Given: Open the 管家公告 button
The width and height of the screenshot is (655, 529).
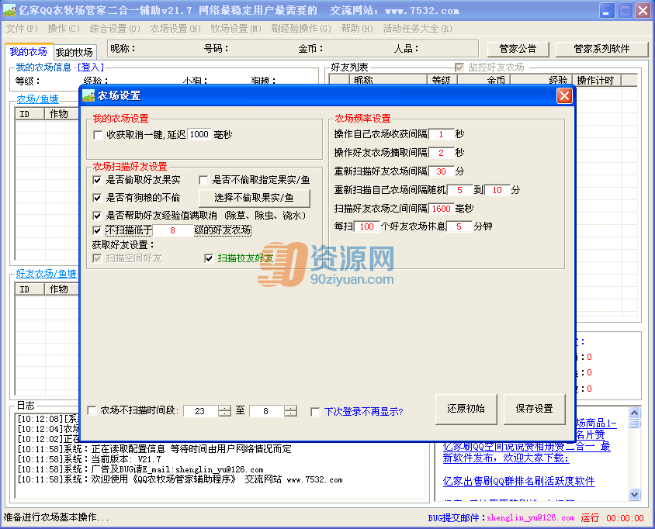Looking at the screenshot, I should (518, 49).
